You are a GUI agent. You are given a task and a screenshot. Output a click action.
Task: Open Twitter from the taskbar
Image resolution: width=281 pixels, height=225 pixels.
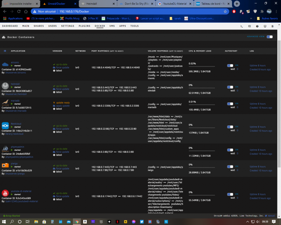pyautogui.click(x=142, y=222)
